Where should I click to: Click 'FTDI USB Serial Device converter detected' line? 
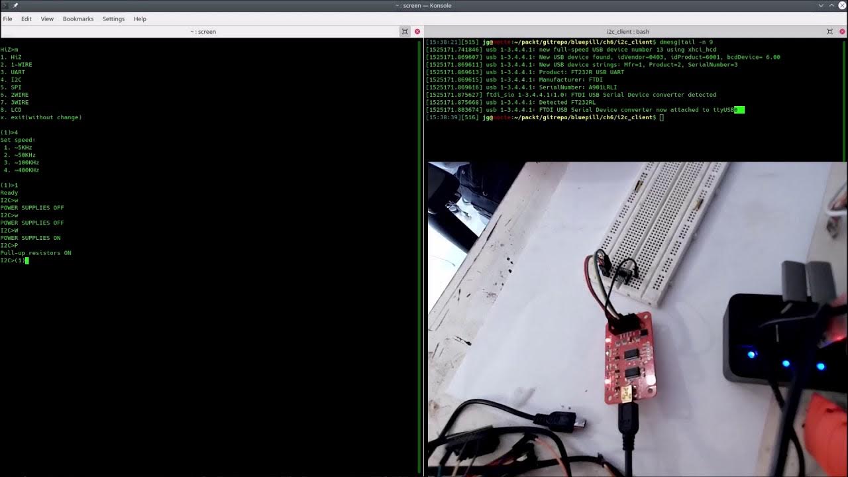coord(571,95)
